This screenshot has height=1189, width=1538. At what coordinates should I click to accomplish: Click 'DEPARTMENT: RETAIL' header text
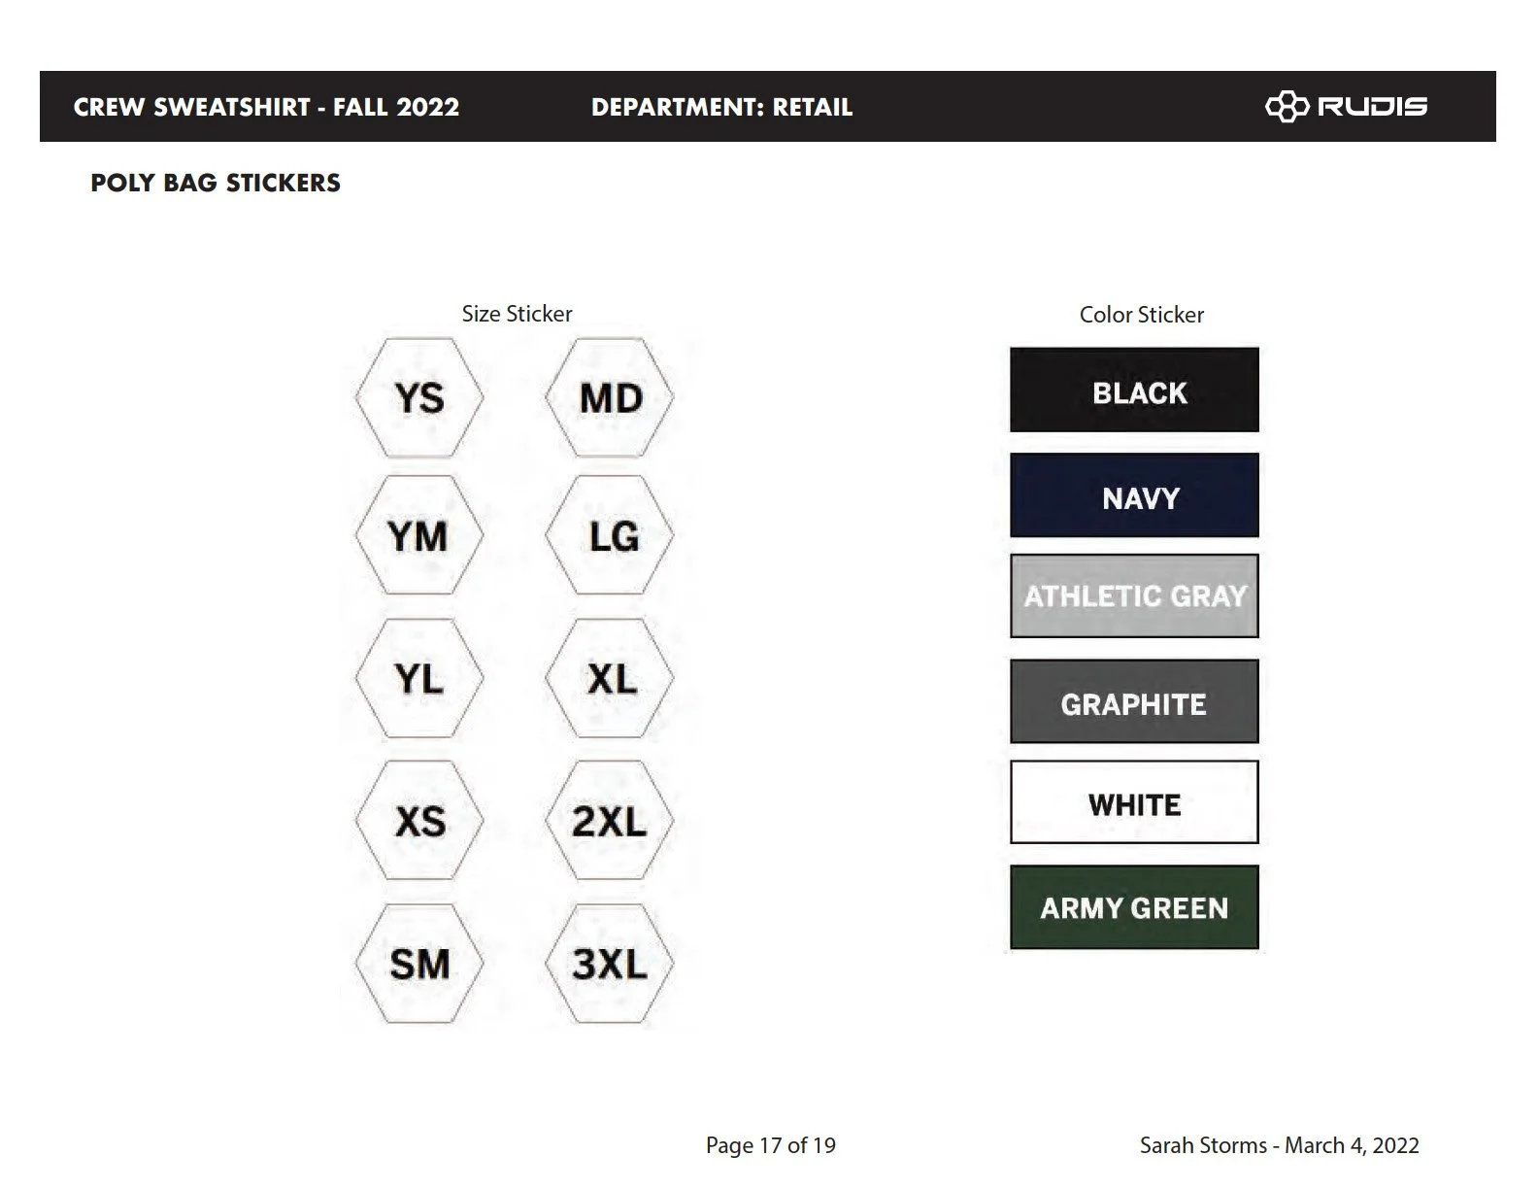721,107
